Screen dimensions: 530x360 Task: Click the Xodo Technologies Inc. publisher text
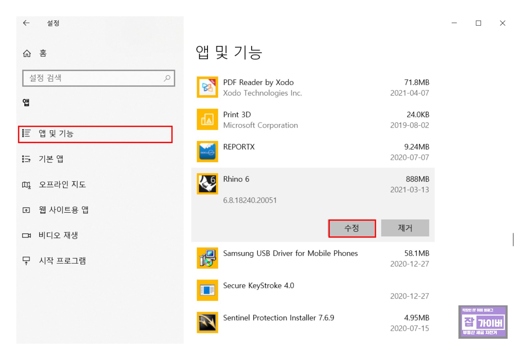pos(263,93)
